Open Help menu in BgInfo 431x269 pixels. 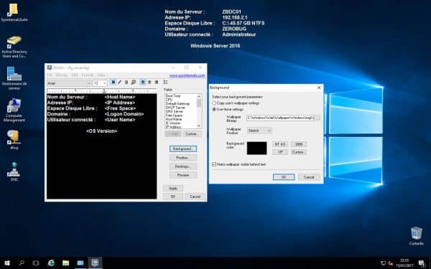pos(101,75)
